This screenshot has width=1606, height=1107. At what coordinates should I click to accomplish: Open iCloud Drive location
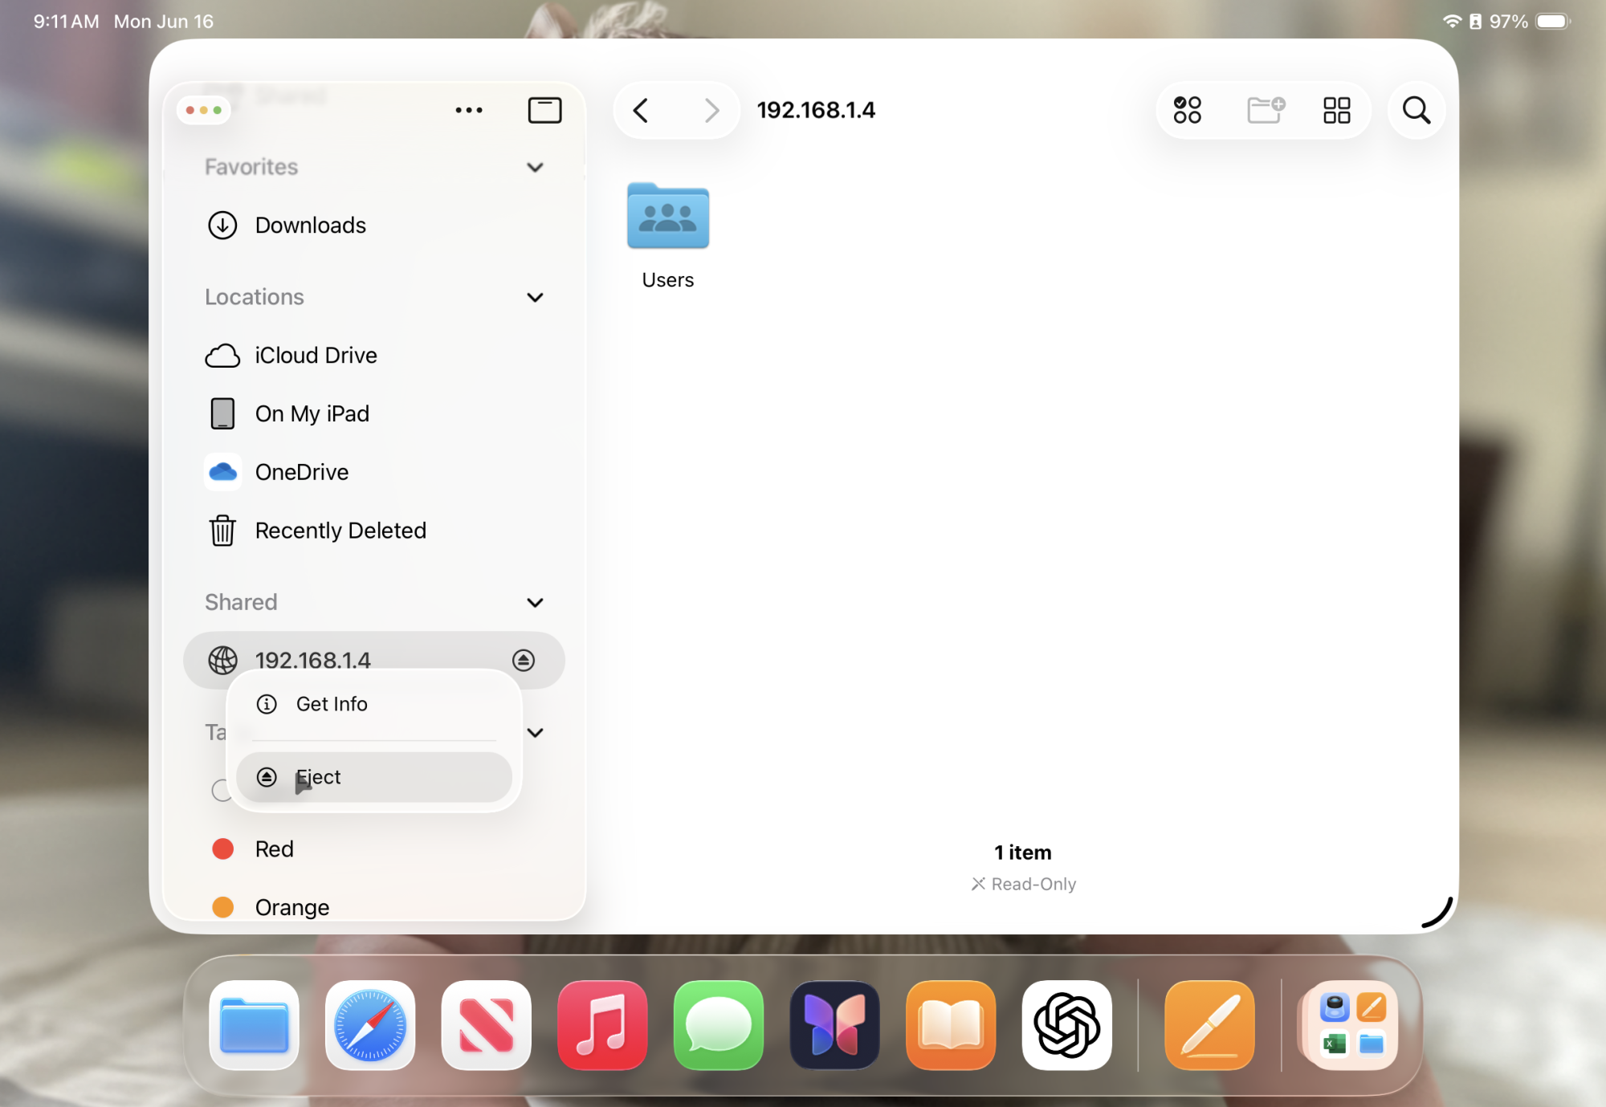pos(316,356)
